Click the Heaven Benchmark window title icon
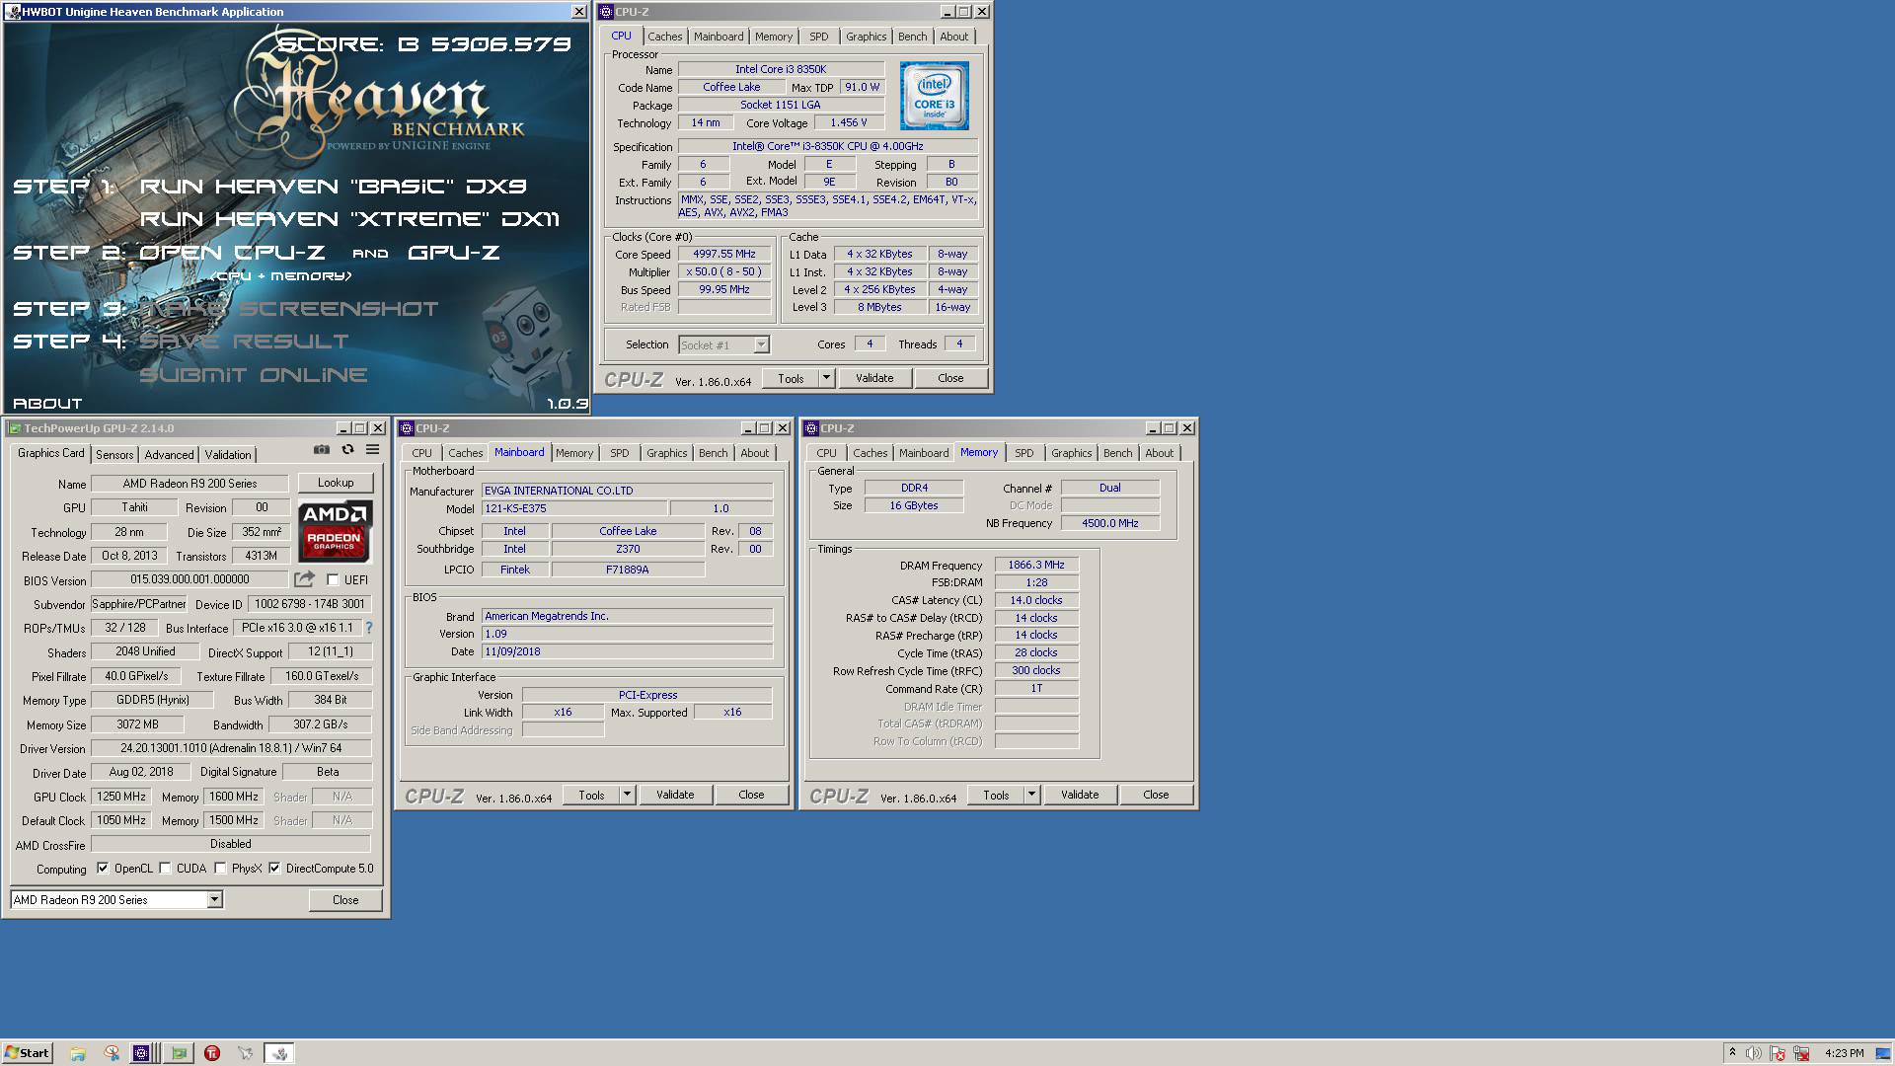This screenshot has width=1895, height=1066. [12, 12]
